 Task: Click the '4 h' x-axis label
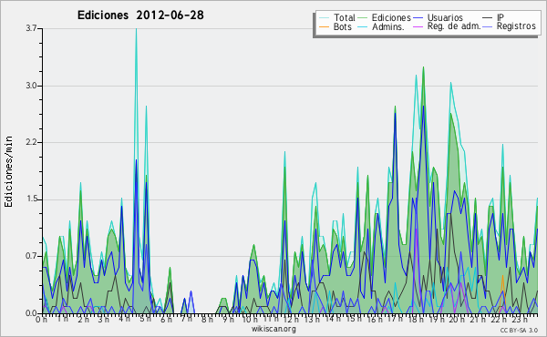pyautogui.click(x=124, y=319)
